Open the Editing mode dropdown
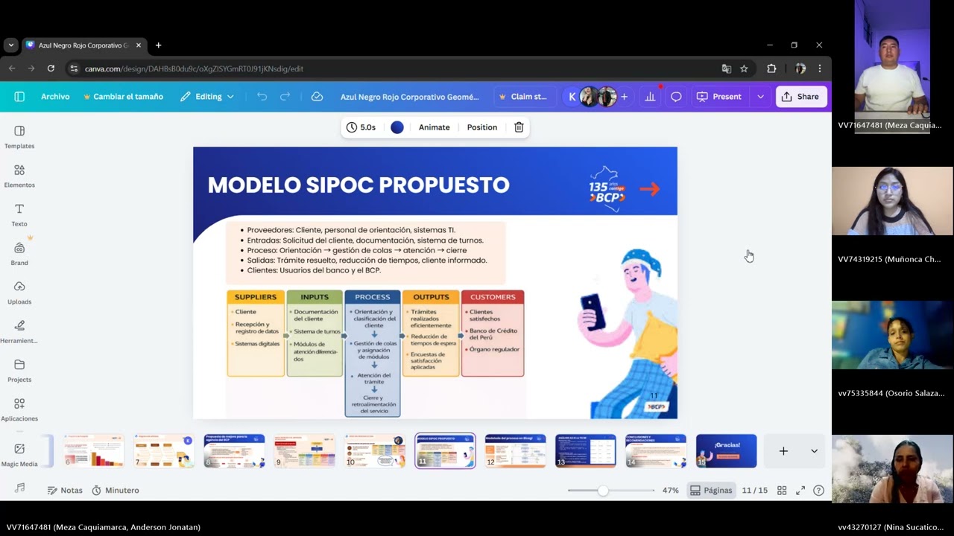 point(207,97)
